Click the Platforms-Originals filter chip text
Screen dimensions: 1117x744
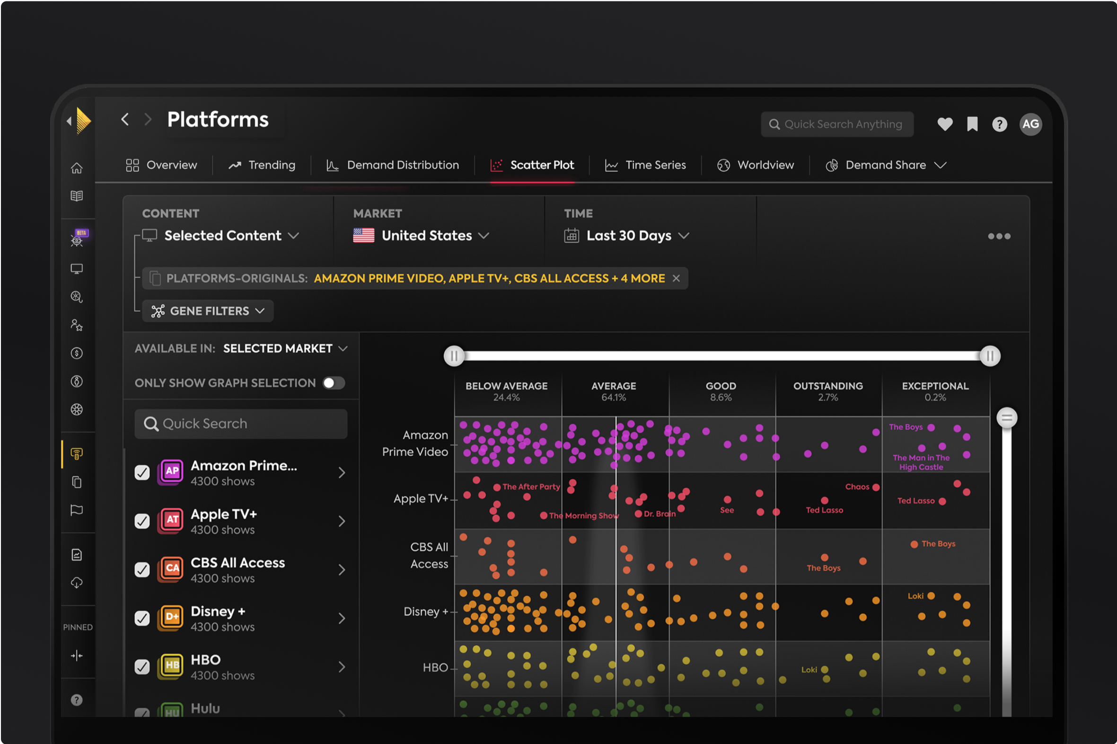(x=415, y=278)
